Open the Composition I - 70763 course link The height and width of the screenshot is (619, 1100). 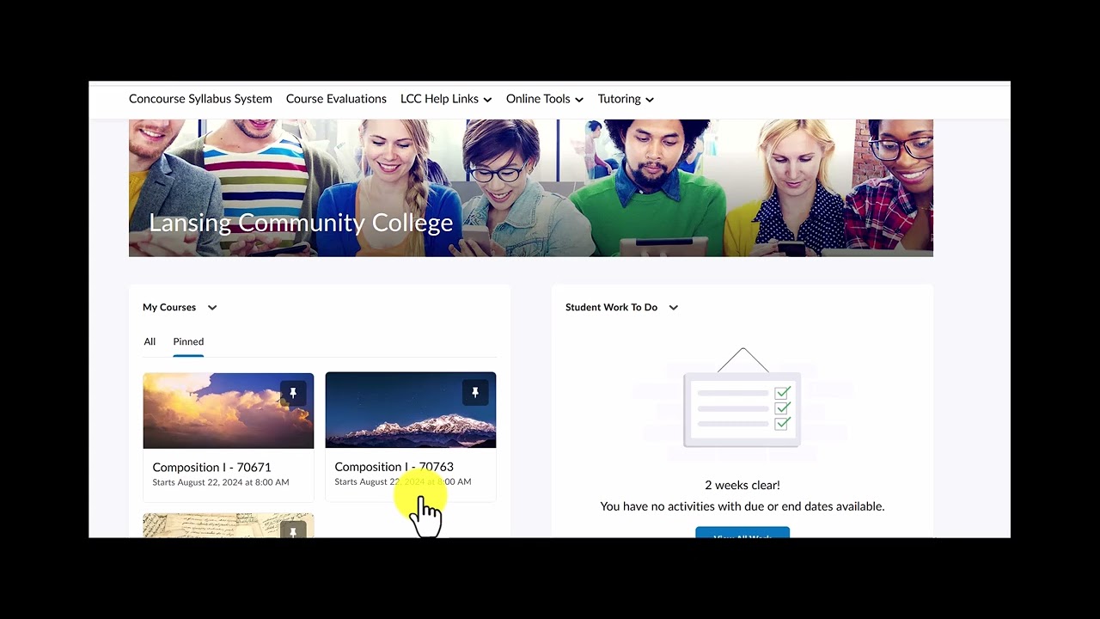tap(394, 467)
